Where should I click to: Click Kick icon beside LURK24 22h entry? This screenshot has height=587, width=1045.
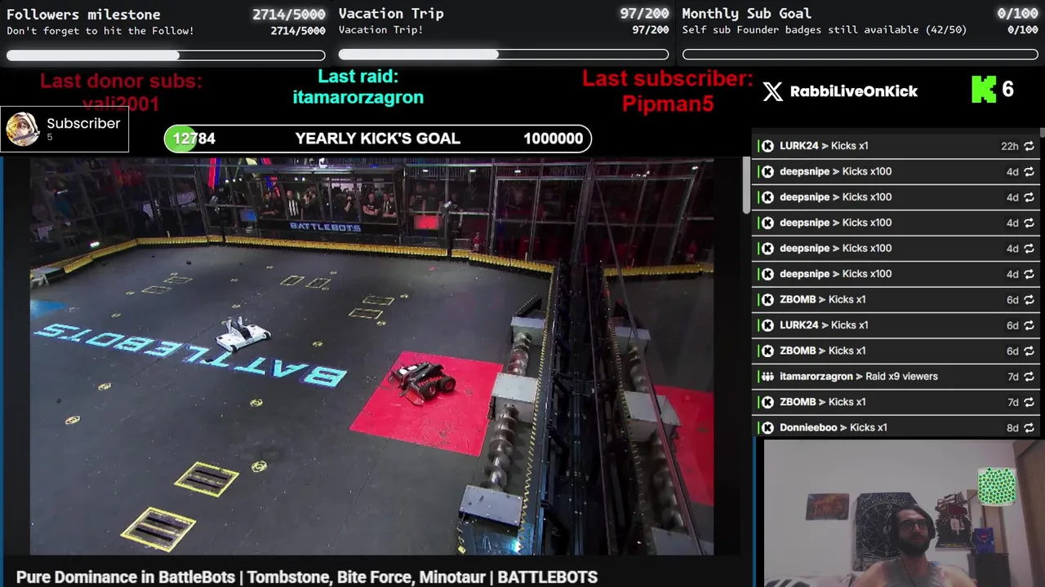pyautogui.click(x=767, y=146)
